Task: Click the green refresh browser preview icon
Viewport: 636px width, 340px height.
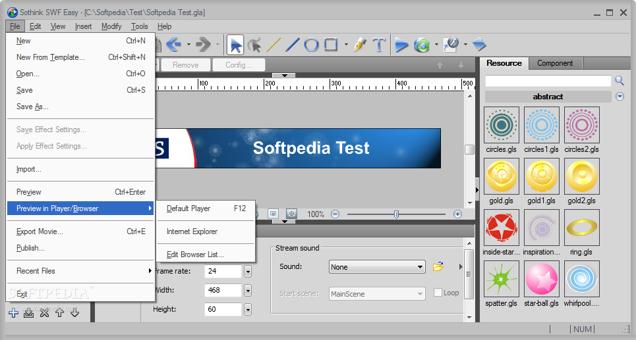Action: point(422,45)
